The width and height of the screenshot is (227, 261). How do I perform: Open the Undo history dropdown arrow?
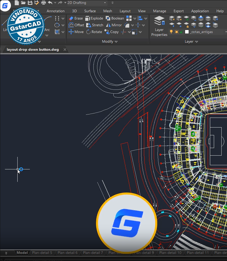point(55,3)
